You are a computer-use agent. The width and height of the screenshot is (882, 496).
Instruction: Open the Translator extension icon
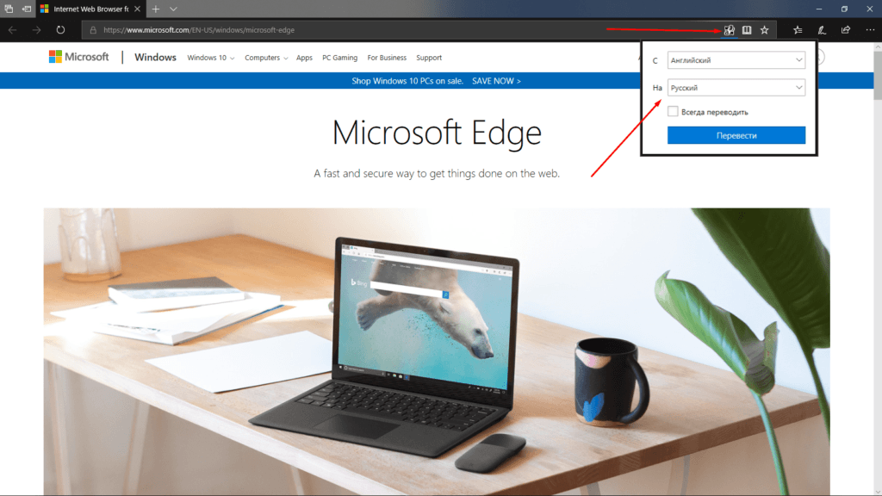(729, 29)
